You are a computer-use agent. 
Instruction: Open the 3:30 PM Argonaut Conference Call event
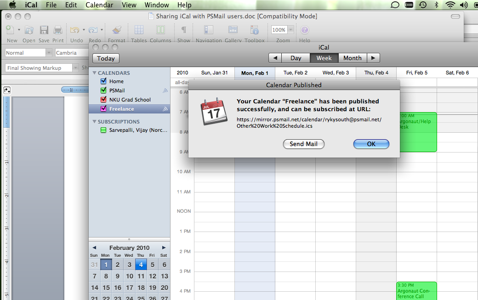416,291
